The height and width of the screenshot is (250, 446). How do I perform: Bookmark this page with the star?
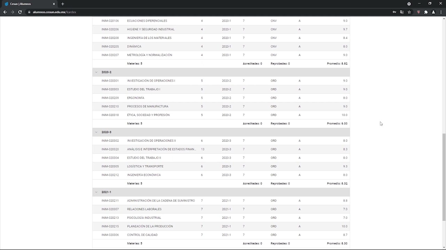pyautogui.click(x=409, y=12)
